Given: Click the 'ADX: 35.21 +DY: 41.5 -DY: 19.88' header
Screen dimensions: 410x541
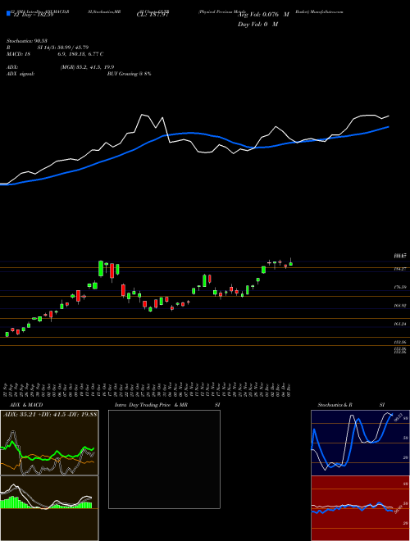Looking at the screenshot, I should click(x=50, y=414).
